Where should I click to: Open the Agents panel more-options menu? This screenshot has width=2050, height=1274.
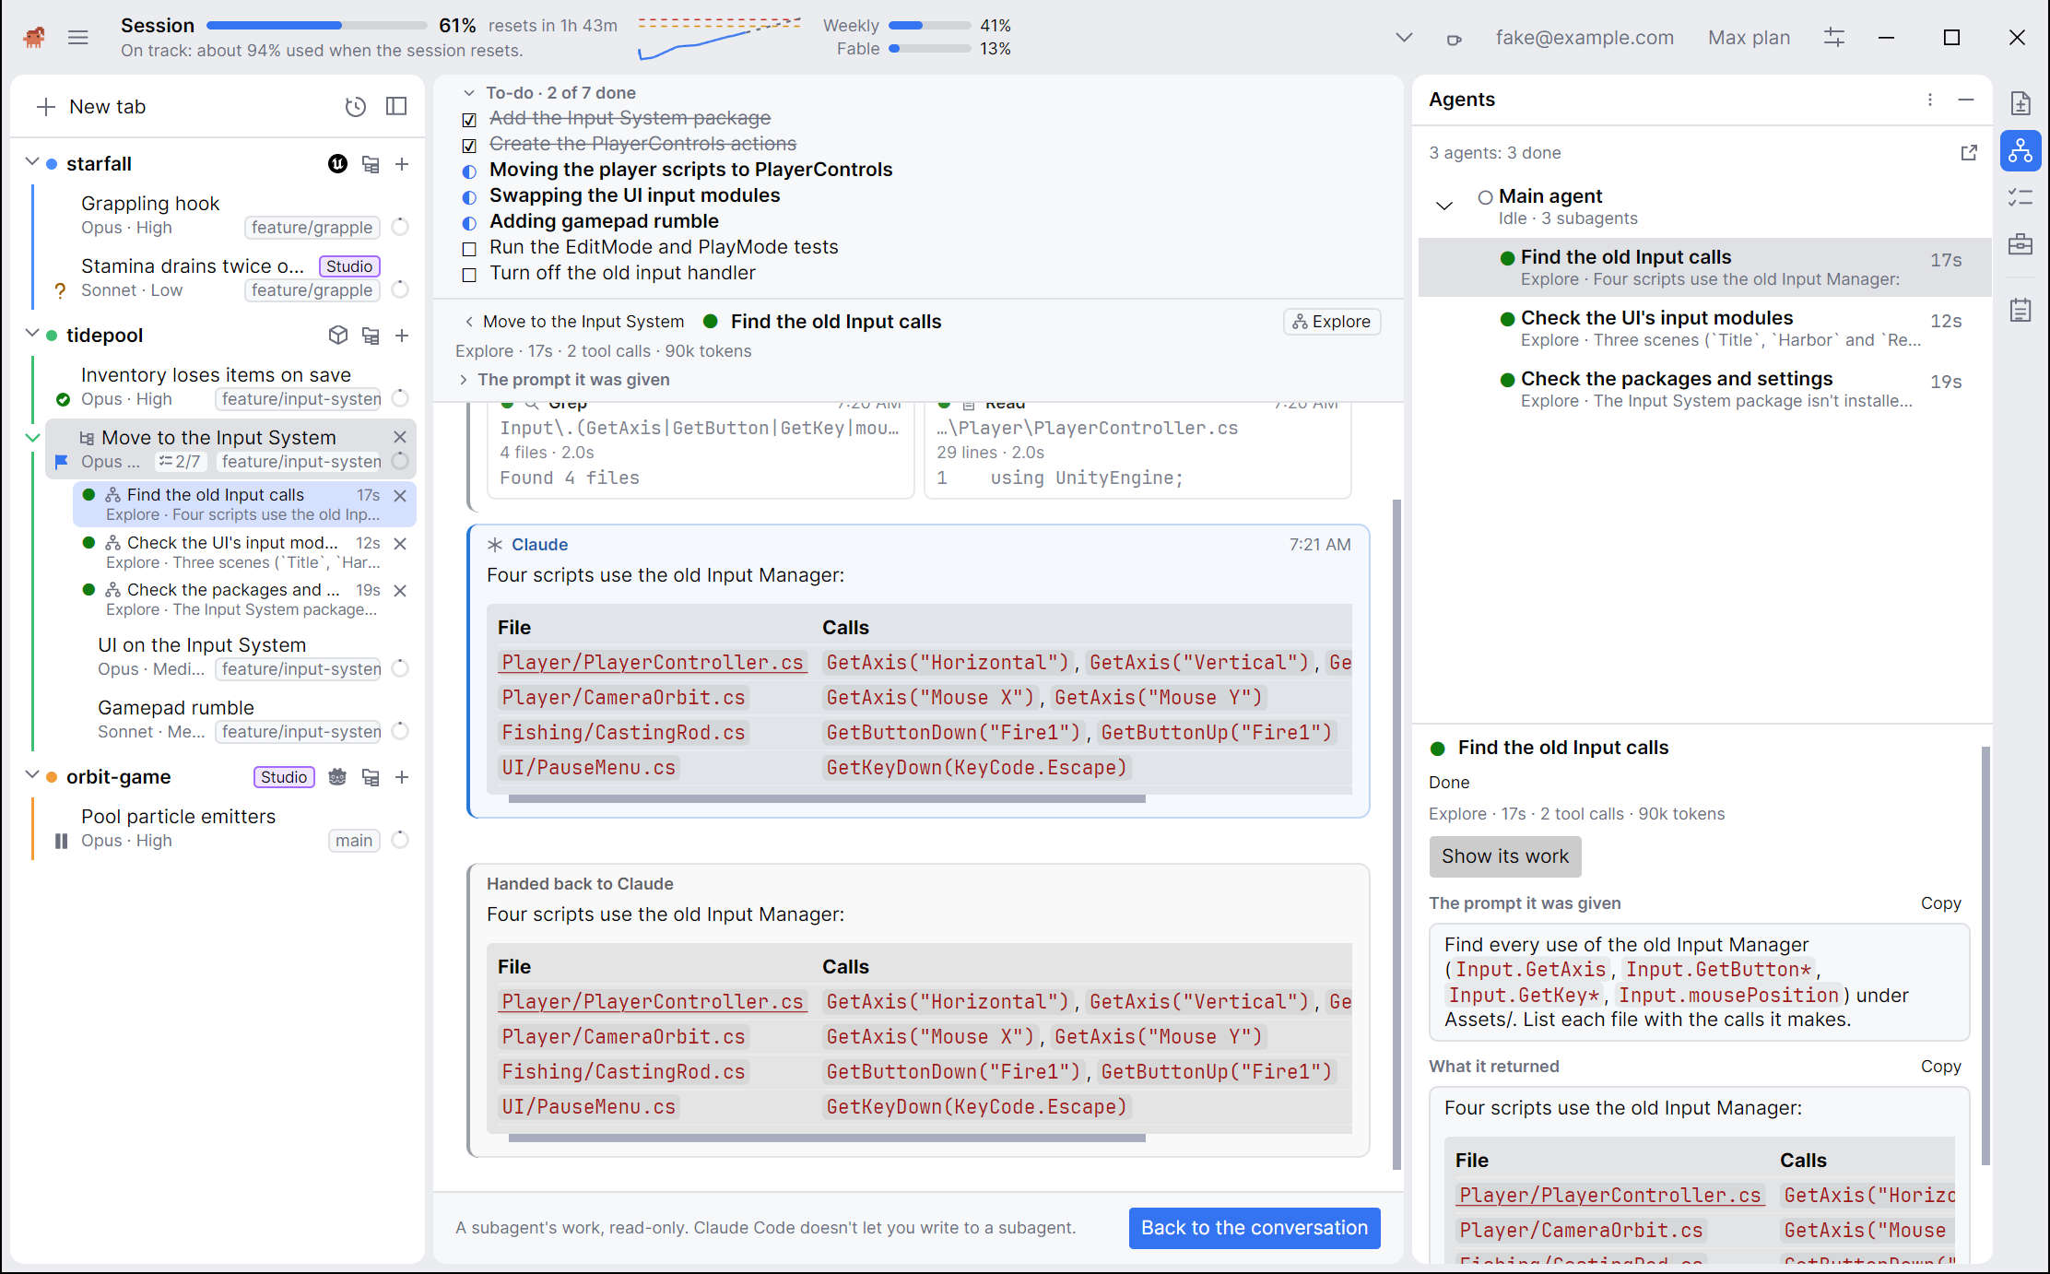coord(1930,100)
